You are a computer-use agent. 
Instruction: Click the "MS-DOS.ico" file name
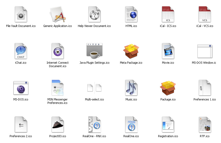tap(21, 99)
